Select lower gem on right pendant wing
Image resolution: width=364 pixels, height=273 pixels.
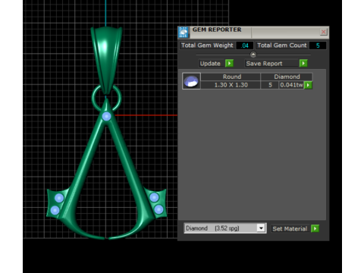[158, 209]
